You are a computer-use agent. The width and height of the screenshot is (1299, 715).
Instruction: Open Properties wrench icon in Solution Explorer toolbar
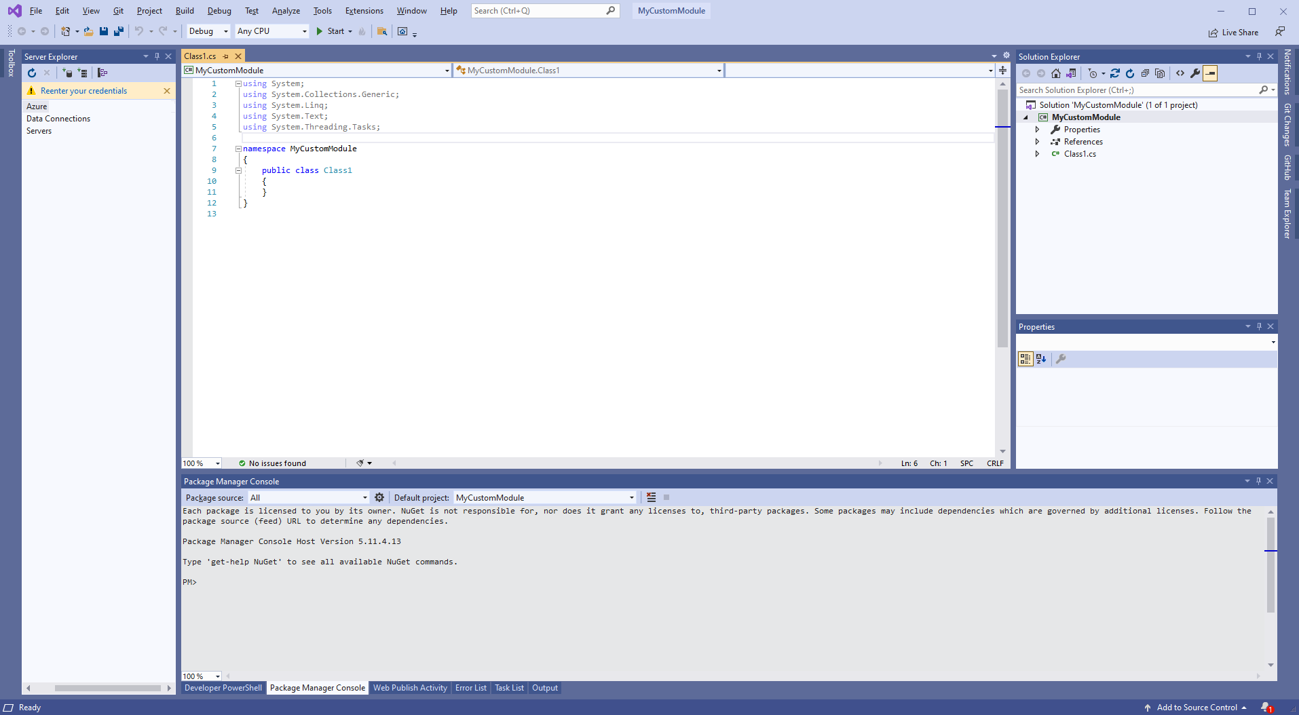pos(1195,73)
